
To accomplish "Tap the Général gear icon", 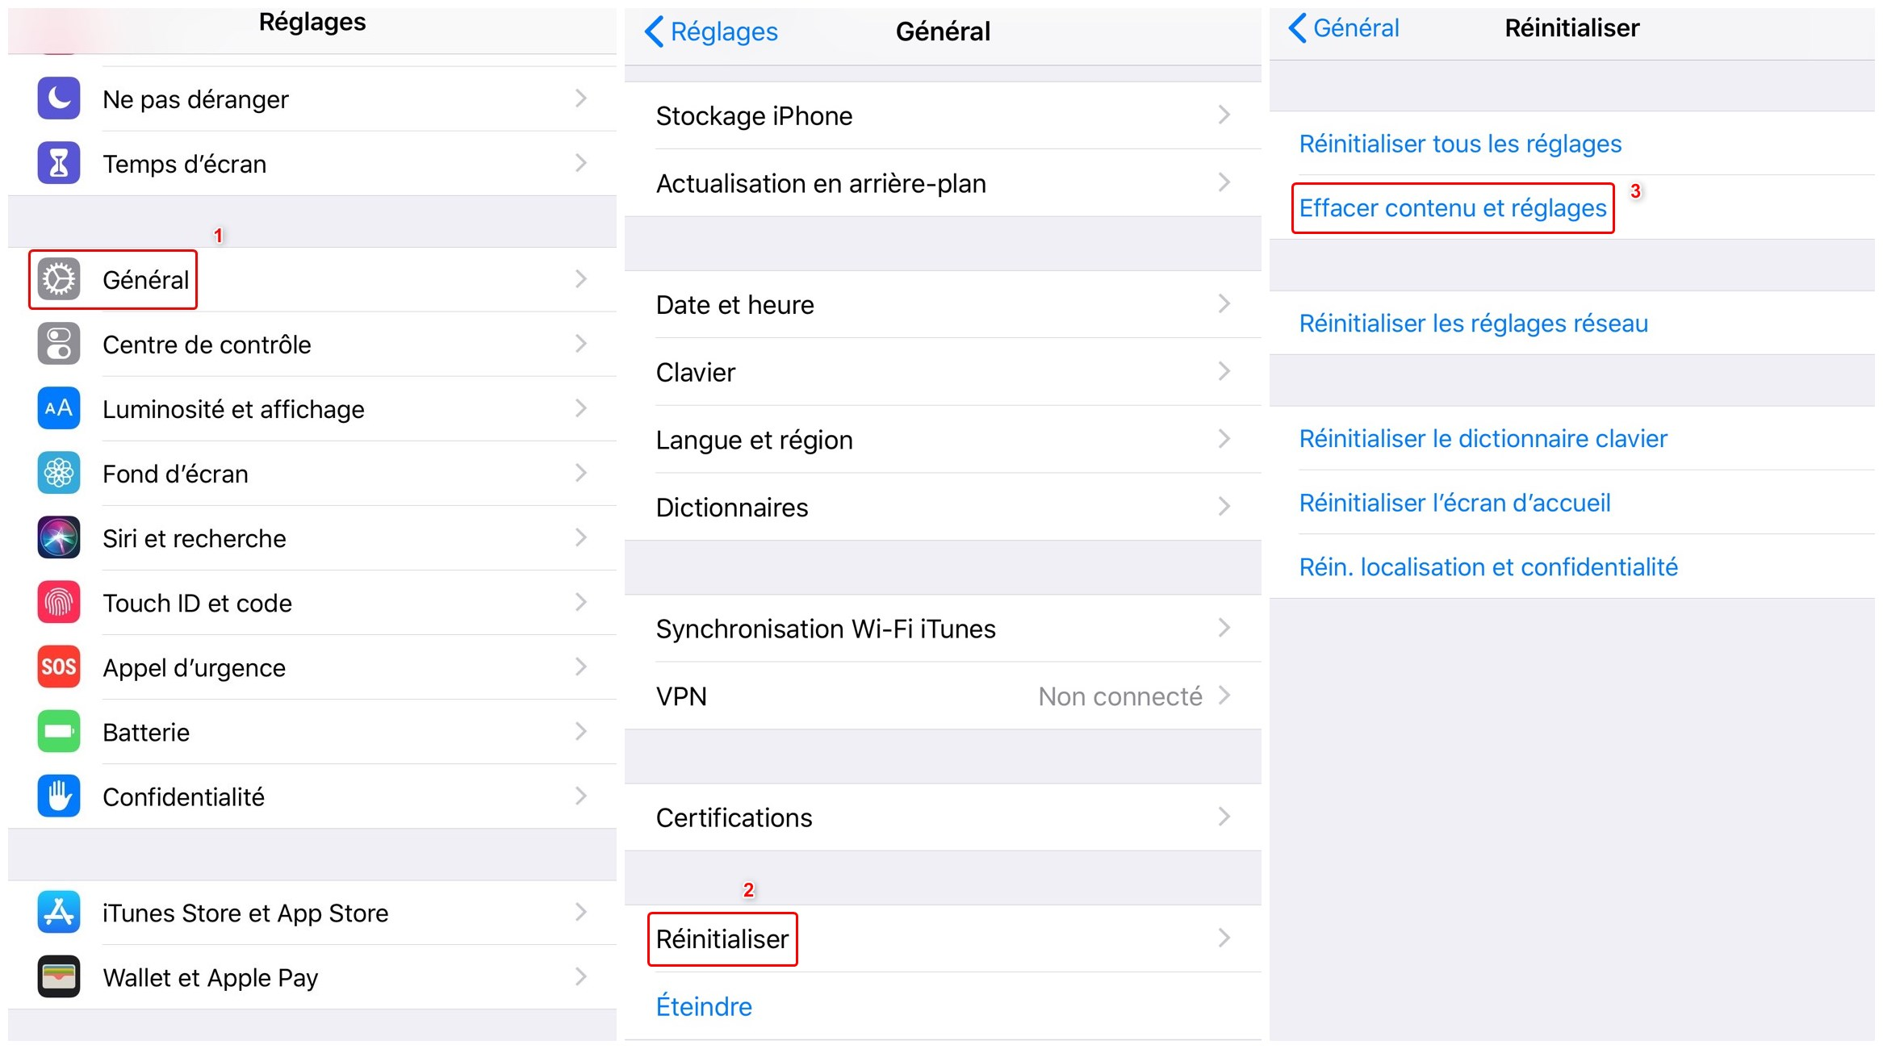I will point(59,279).
